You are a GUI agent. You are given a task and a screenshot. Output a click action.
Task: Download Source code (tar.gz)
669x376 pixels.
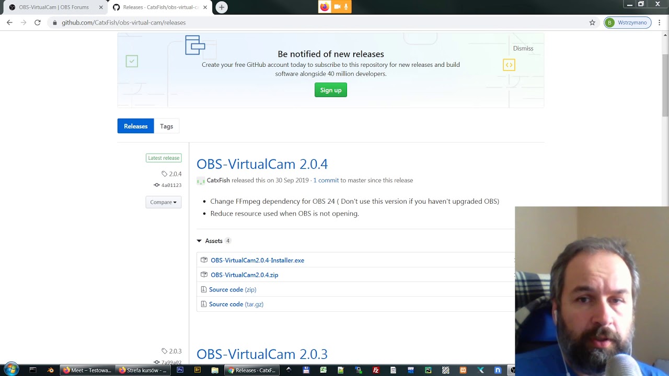click(236, 304)
